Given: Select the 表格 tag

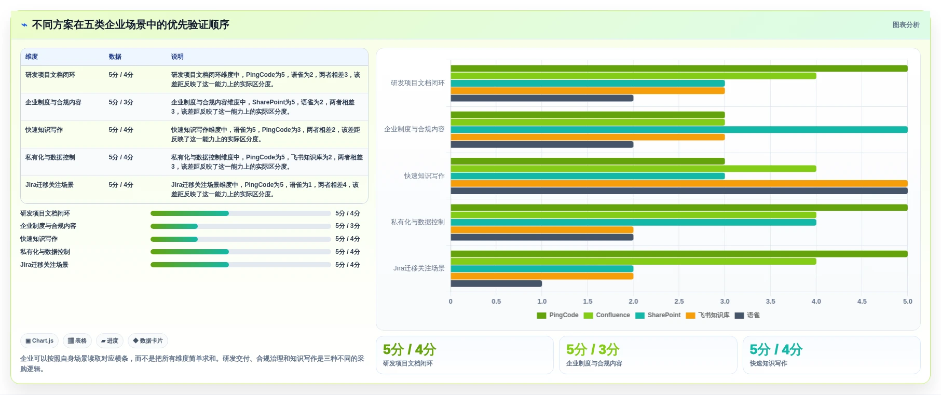Looking at the screenshot, I should pos(77,341).
